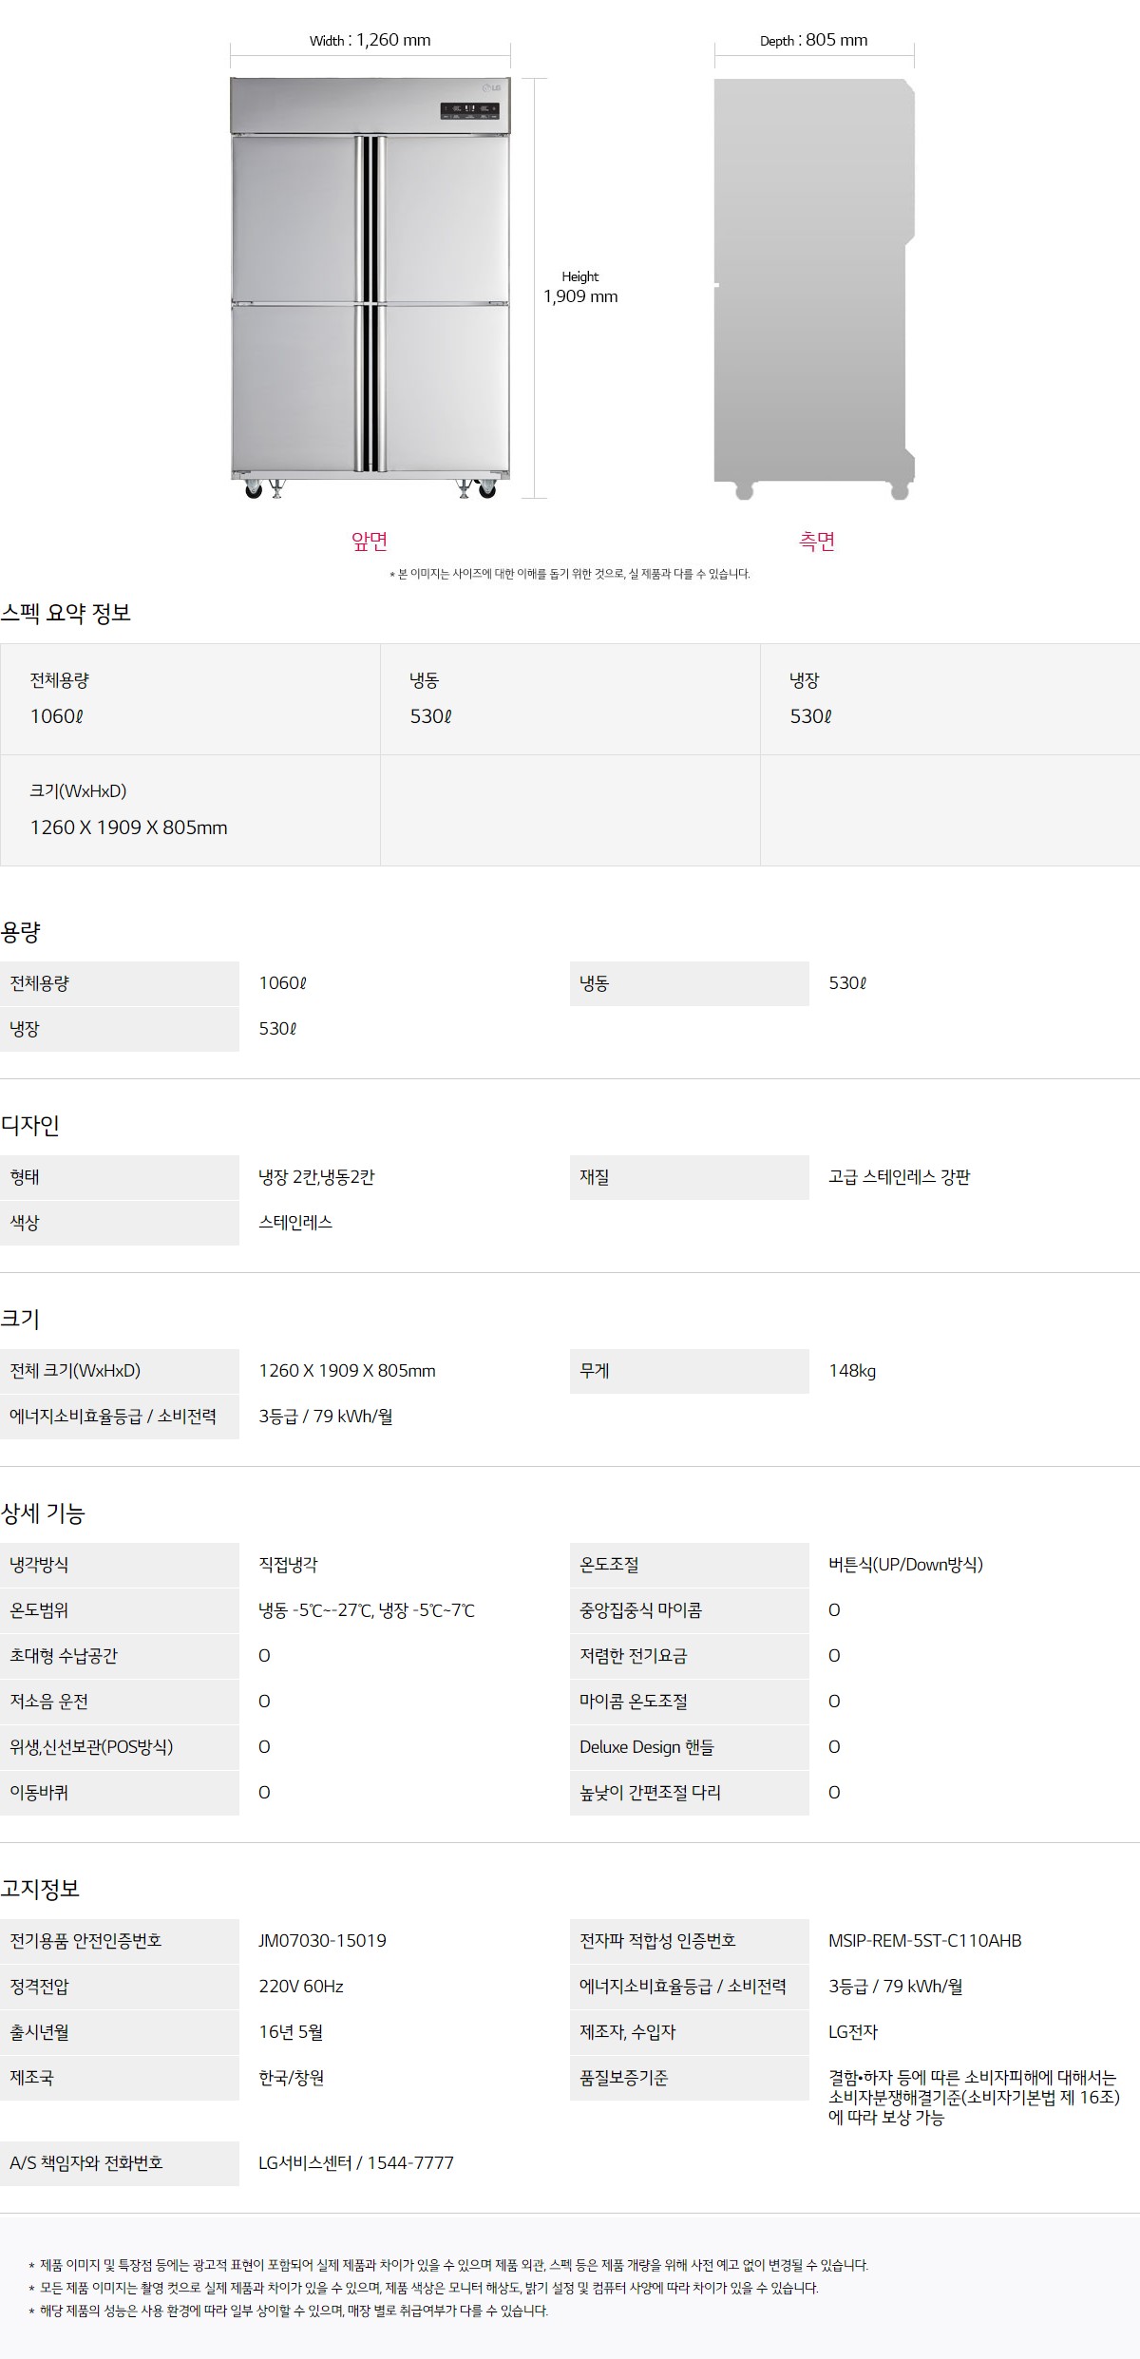Click the refrigerator's front left caster wheel
Viewport: 1140px width, 2359px height.
(x=253, y=489)
